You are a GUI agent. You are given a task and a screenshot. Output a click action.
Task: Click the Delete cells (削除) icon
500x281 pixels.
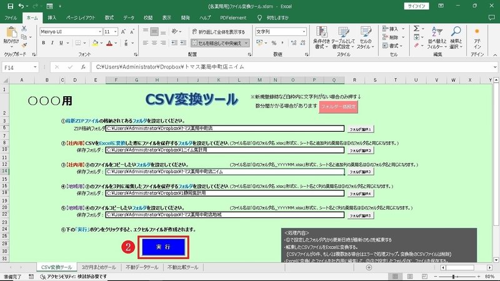click(386, 37)
